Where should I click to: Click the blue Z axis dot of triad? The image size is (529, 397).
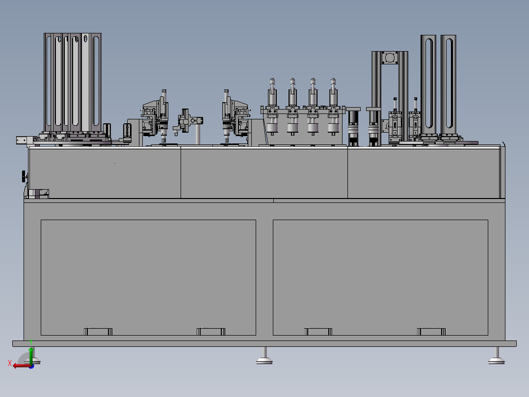(31, 366)
